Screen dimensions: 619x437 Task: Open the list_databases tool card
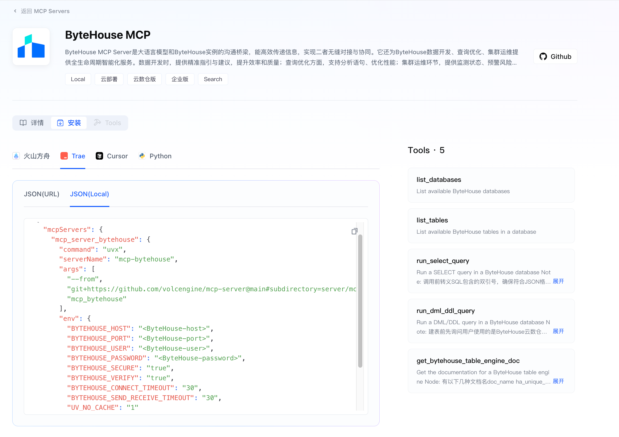tap(491, 185)
